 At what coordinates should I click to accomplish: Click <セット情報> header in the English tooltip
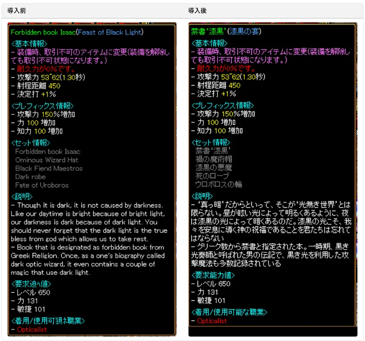31,143
